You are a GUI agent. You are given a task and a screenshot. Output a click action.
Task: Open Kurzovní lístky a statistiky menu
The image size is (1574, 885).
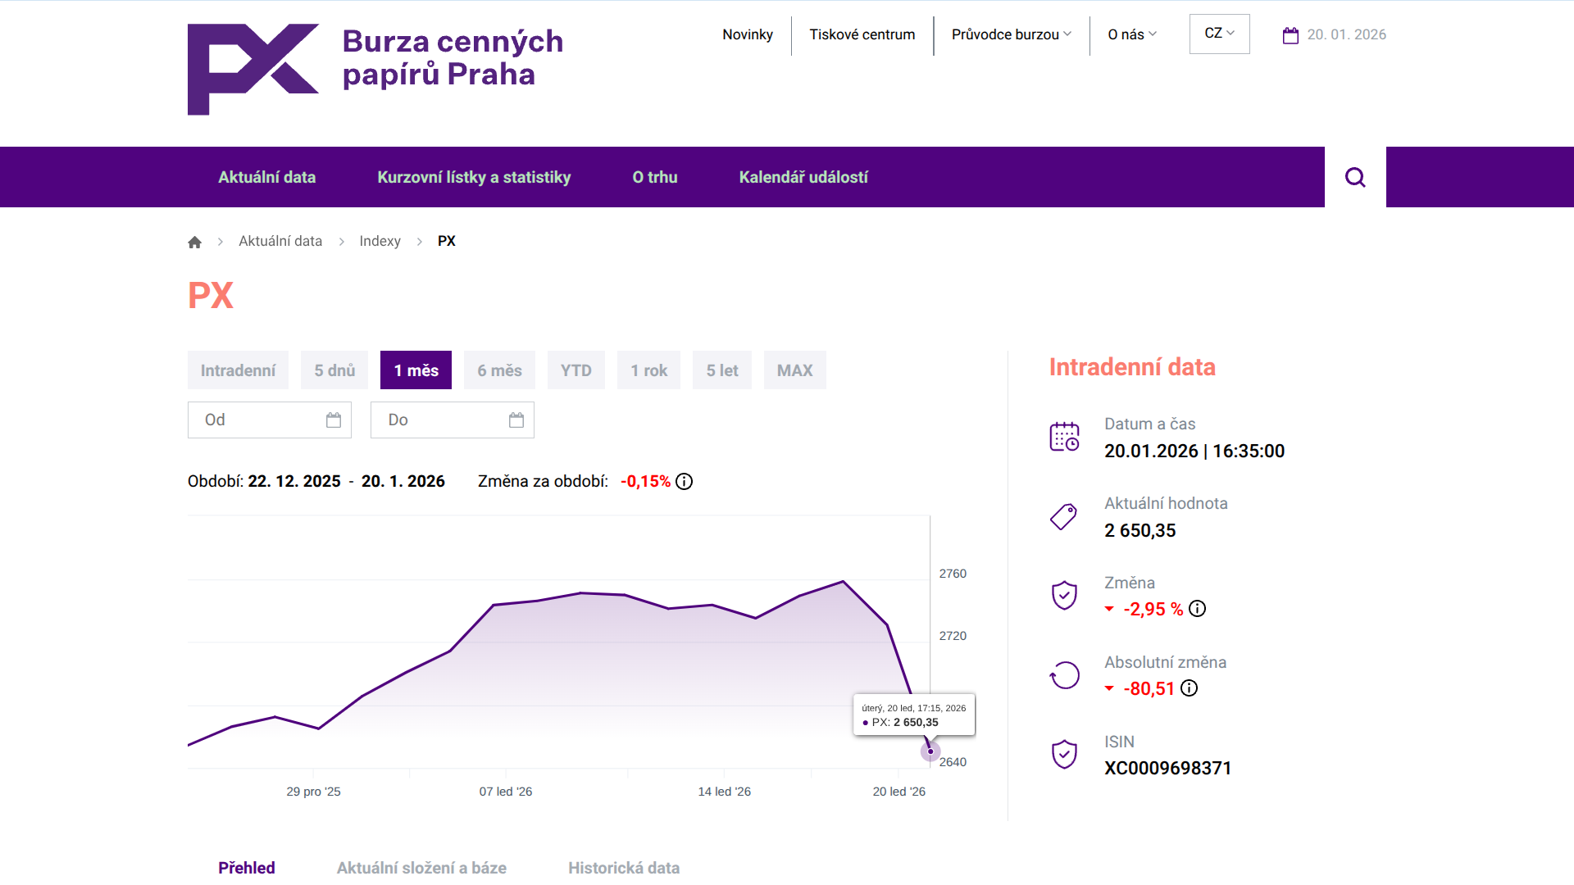coord(474,177)
